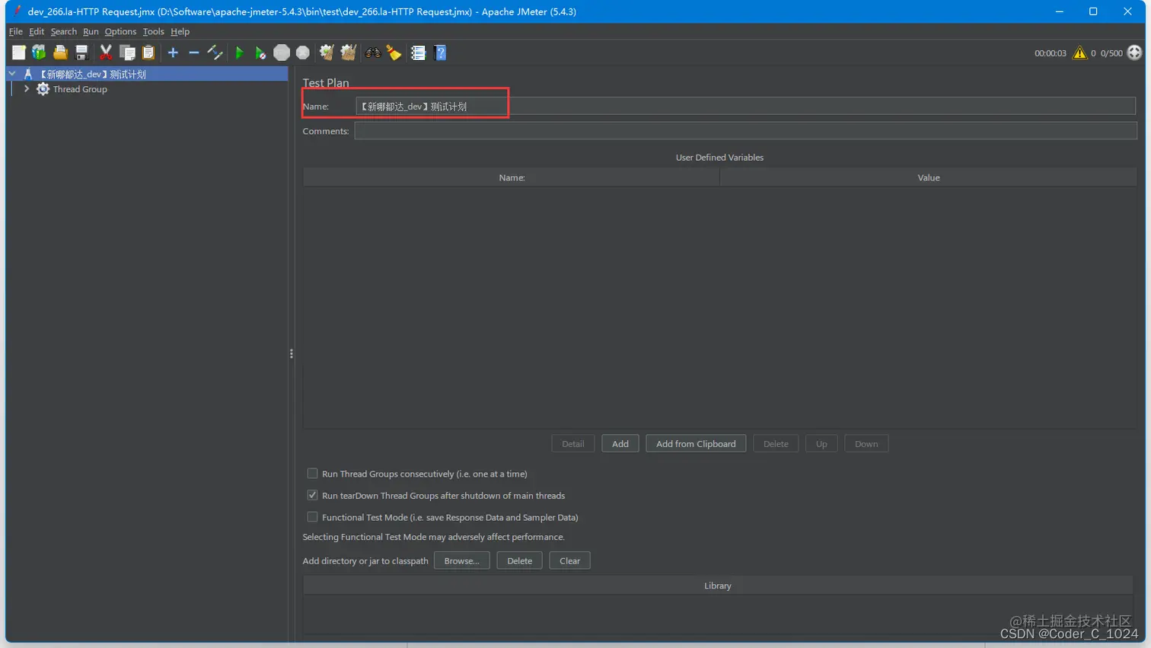Open the Options menu
Viewport: 1151px width, 648px height.
(x=120, y=31)
